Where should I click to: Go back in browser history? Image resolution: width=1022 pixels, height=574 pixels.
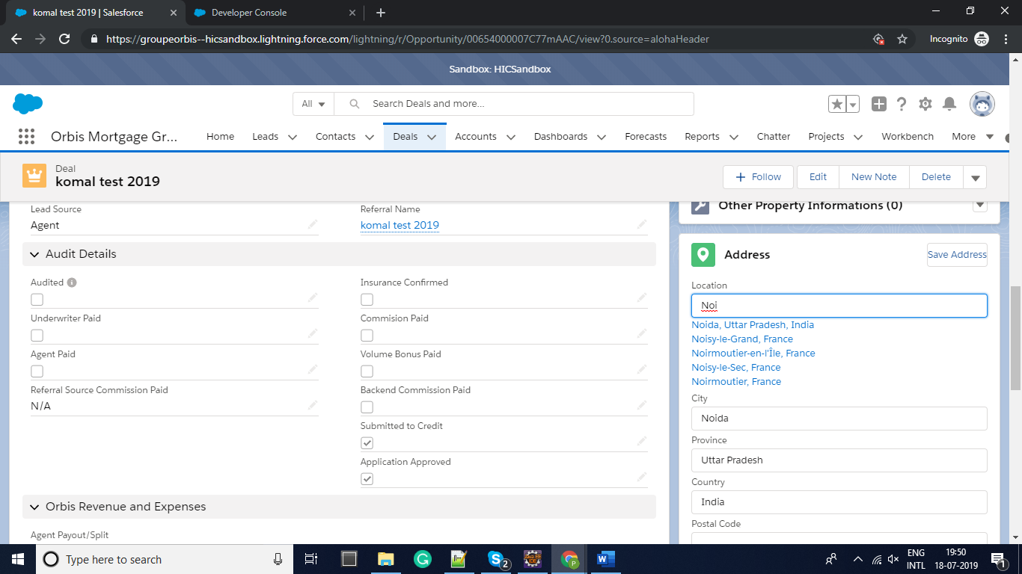click(16, 39)
